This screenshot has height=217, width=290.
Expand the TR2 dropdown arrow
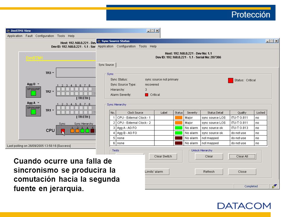(53, 91)
